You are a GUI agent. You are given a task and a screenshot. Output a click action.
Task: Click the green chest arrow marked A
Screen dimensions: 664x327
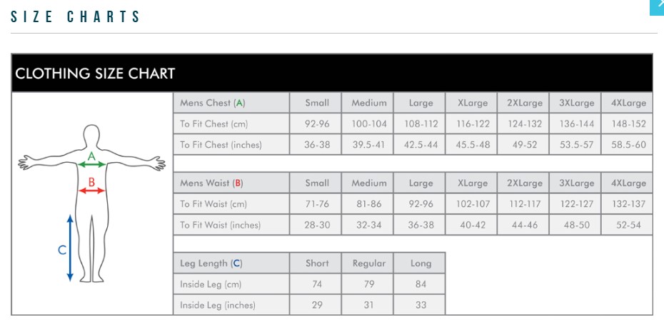pyautogui.click(x=91, y=165)
